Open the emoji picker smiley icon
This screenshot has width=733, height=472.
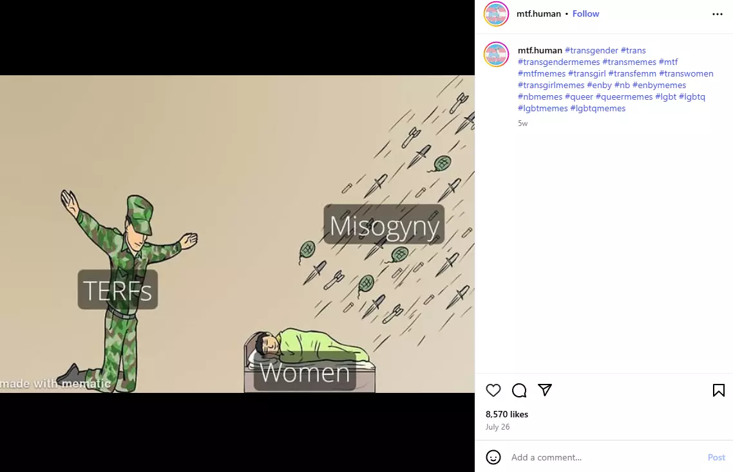[x=493, y=457]
